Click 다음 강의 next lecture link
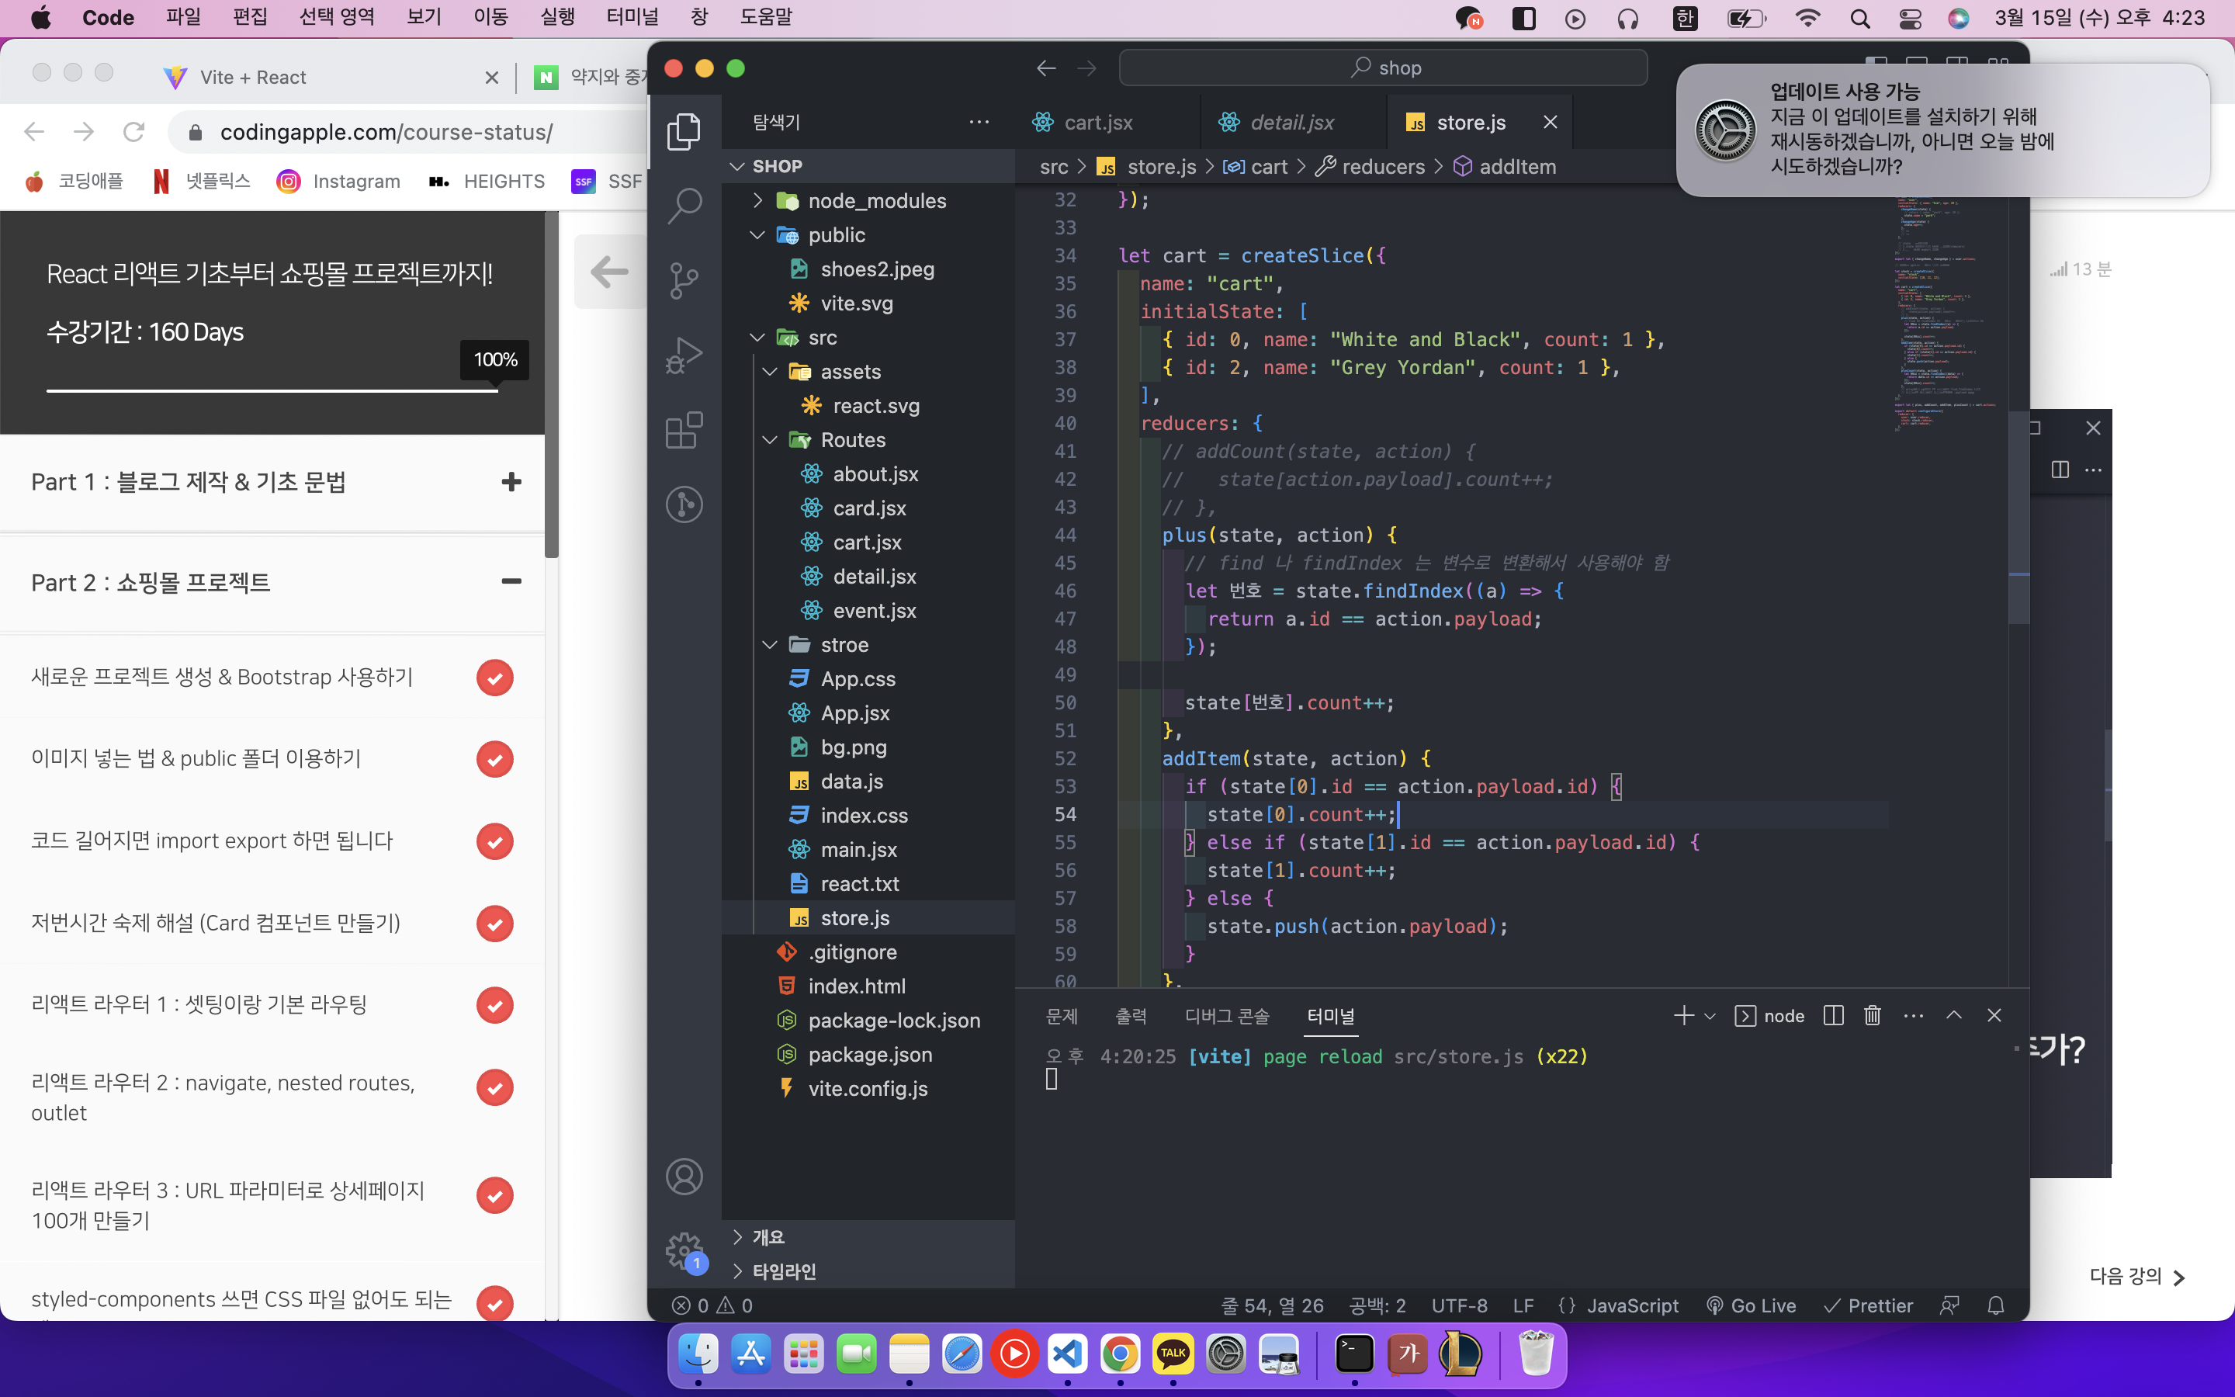Screen dimensions: 2235x1397 click(x=2138, y=1276)
